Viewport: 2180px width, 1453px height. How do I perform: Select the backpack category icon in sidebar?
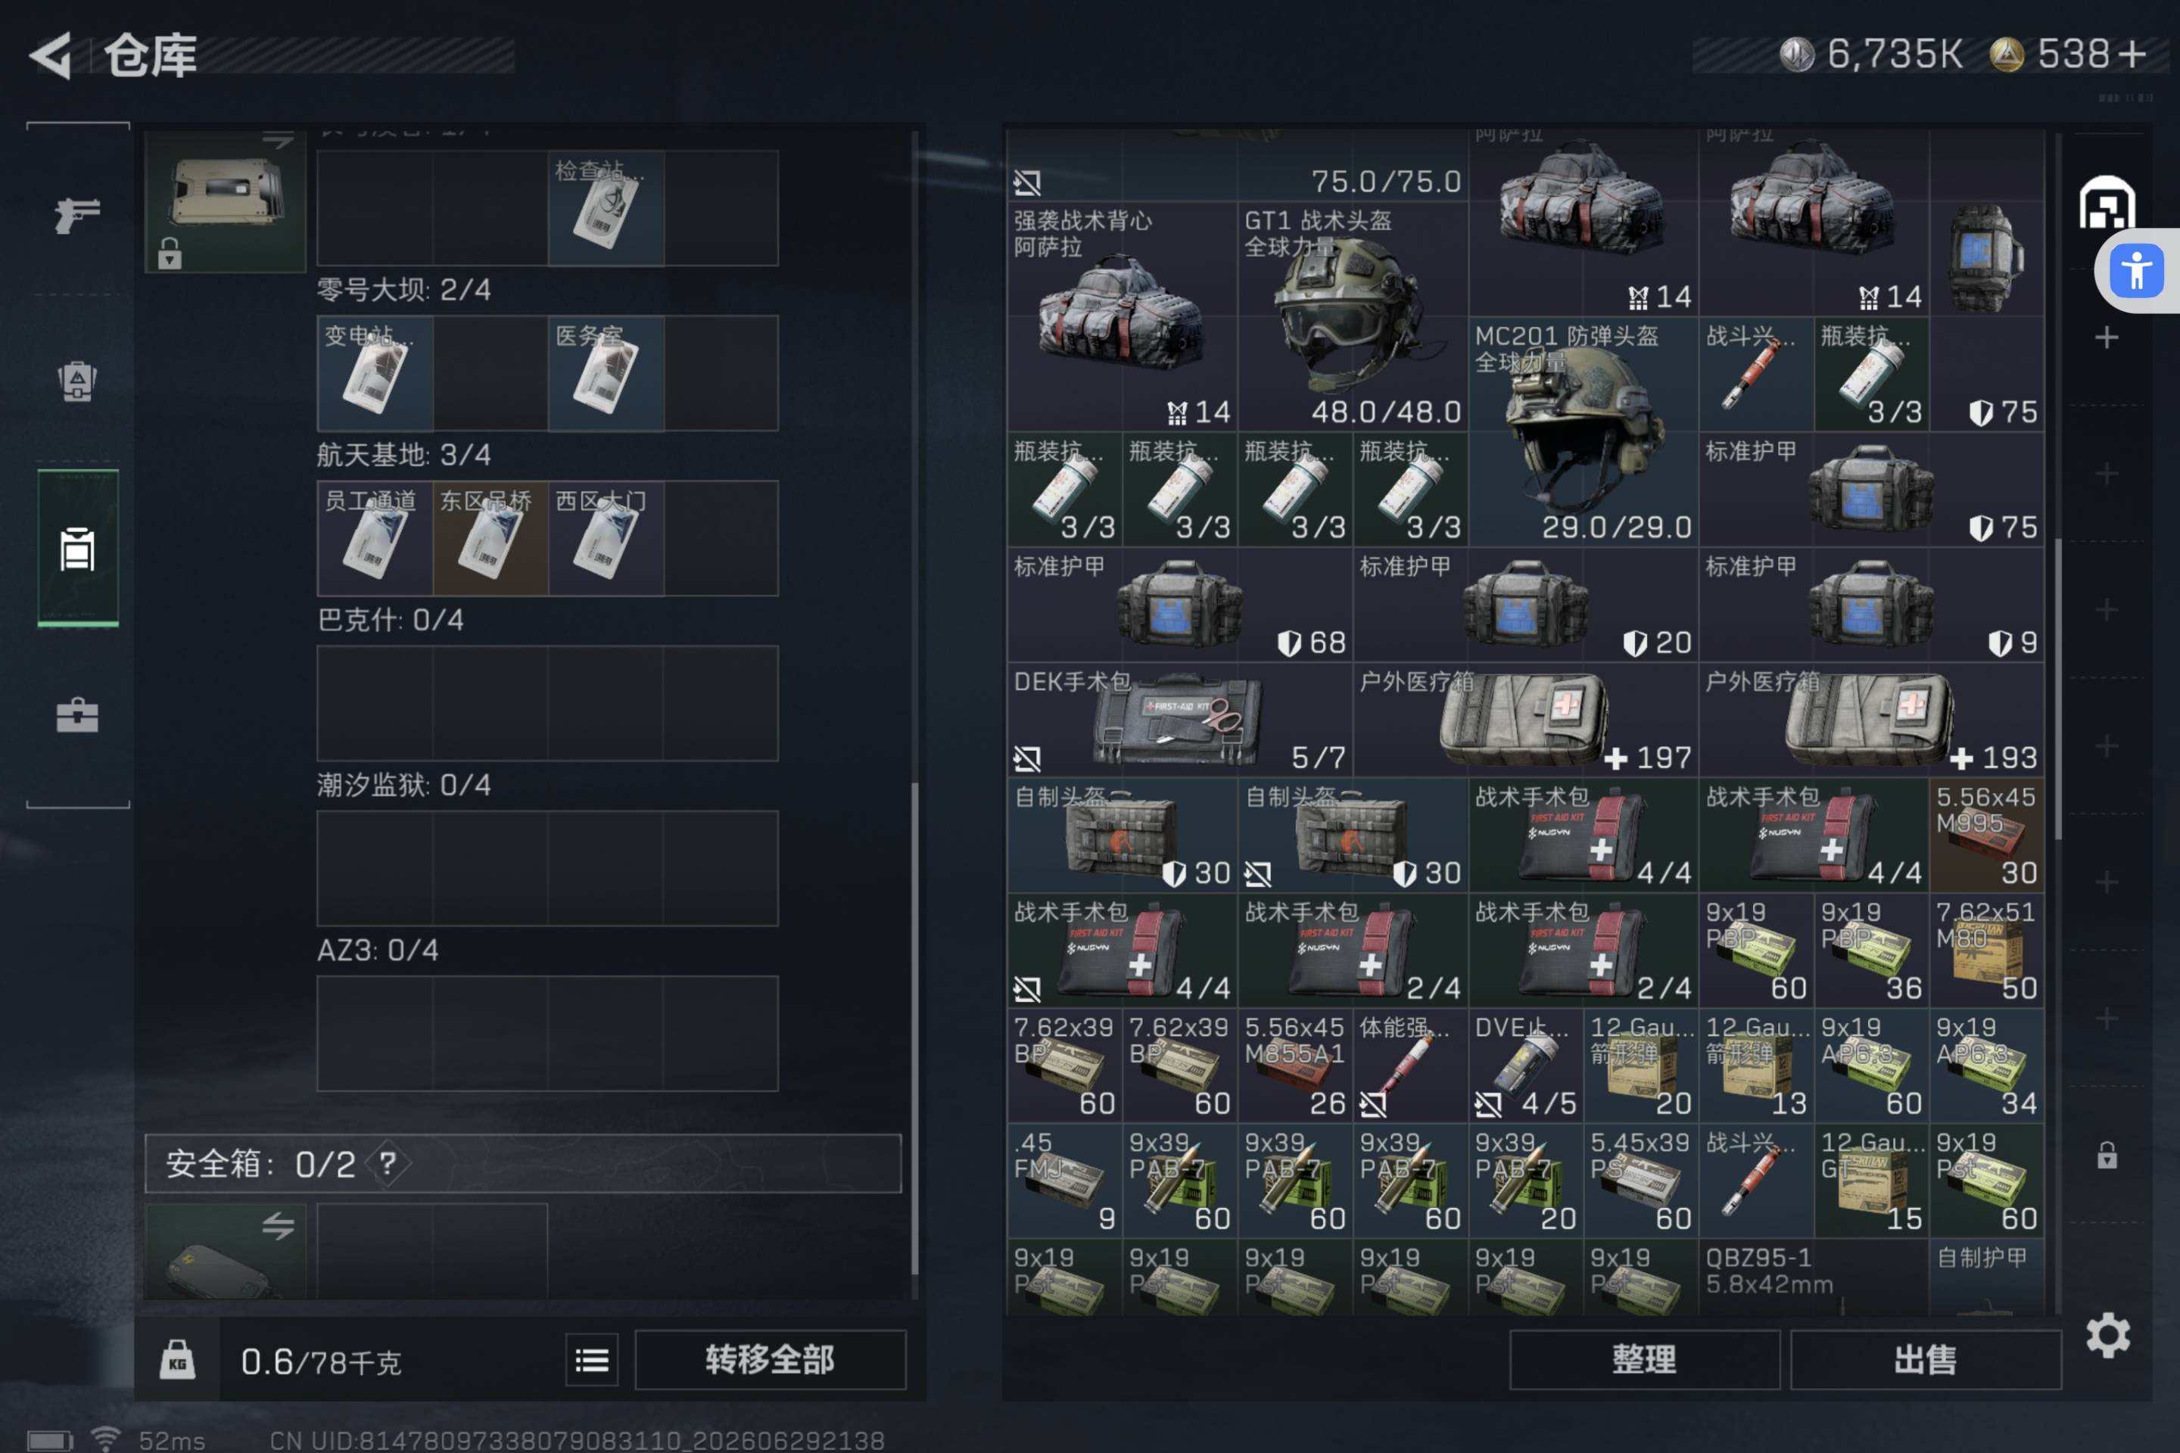[x=77, y=380]
